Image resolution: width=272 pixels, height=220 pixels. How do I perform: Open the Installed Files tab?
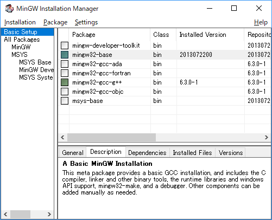[192, 153]
